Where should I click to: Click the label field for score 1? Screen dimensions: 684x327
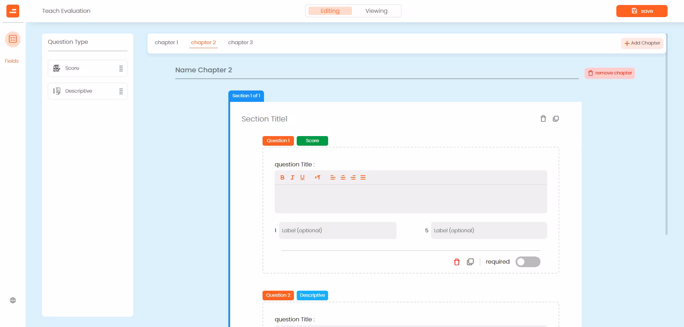tap(338, 230)
